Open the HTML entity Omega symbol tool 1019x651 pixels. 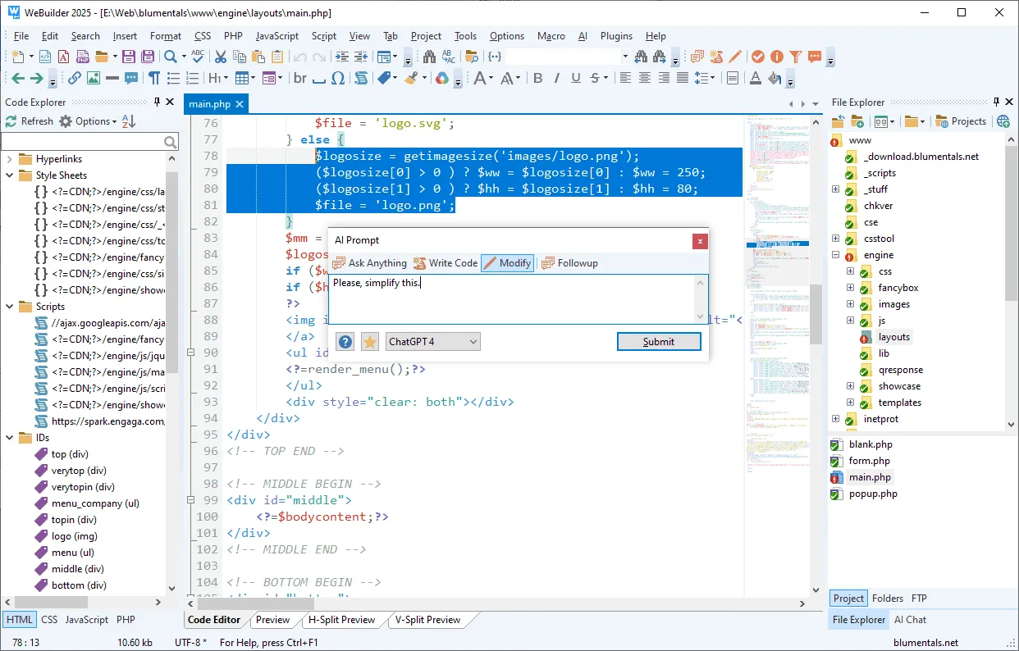337,78
